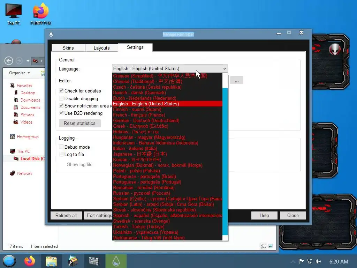Open the This PC desktop icon
357x268 pixels.
(x=14, y=14)
